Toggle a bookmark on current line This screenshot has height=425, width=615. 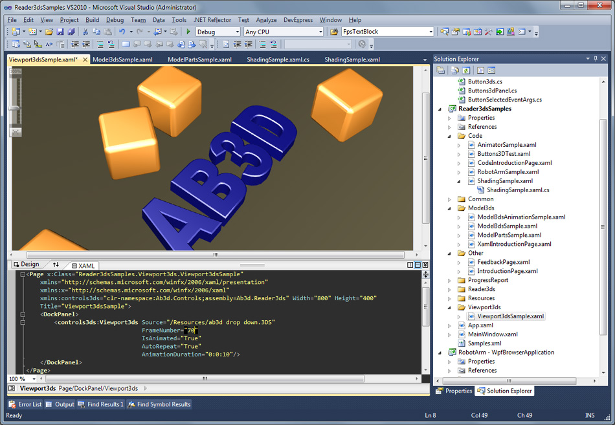pyautogui.click(x=126, y=44)
